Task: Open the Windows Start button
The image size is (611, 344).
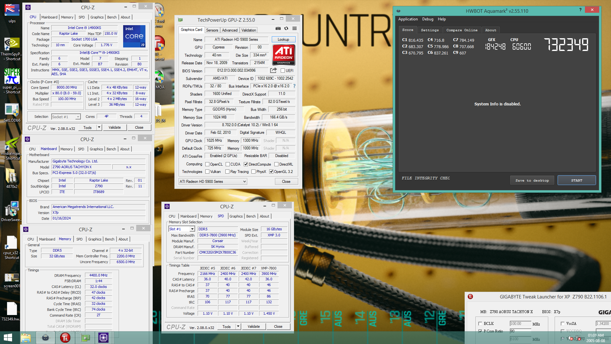Action: coord(8,338)
